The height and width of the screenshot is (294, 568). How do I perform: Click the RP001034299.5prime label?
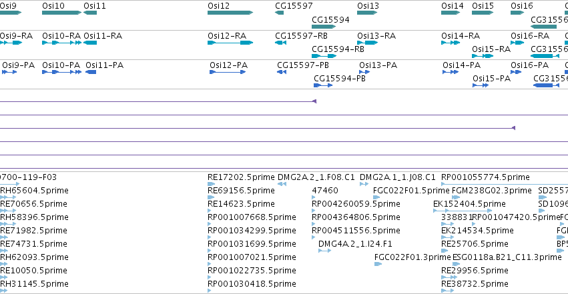click(x=252, y=231)
